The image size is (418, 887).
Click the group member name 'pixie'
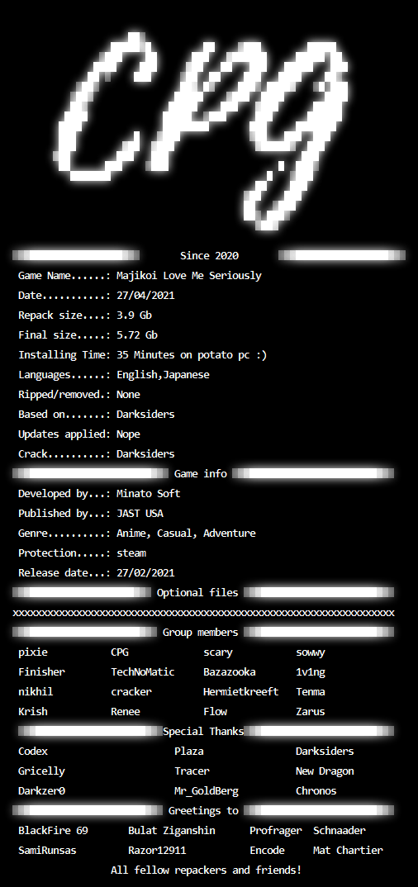pos(33,652)
